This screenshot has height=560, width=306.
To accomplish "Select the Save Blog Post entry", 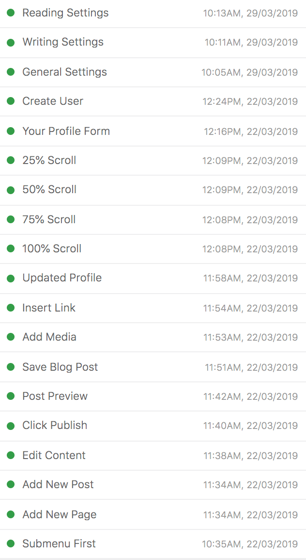I will tap(60, 367).
